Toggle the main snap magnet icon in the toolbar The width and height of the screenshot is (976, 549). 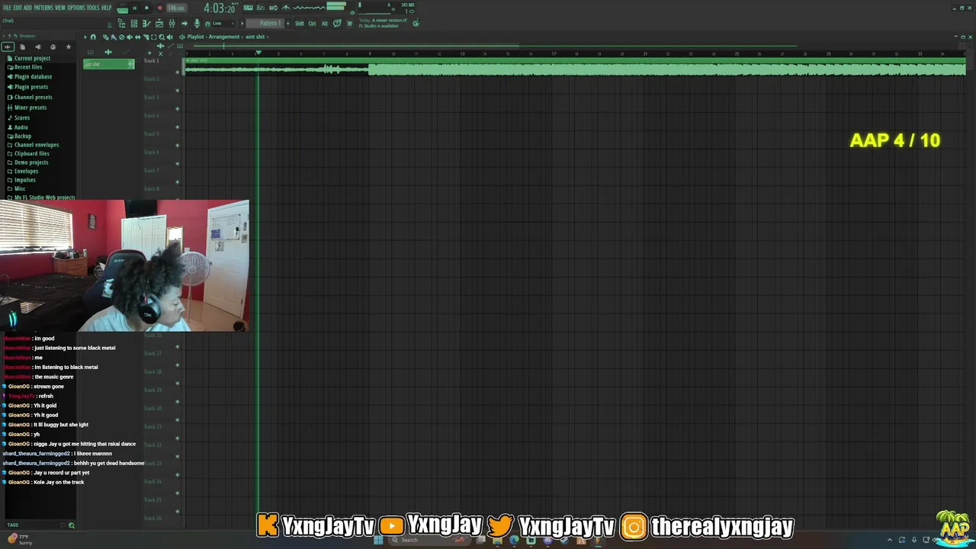click(x=207, y=24)
